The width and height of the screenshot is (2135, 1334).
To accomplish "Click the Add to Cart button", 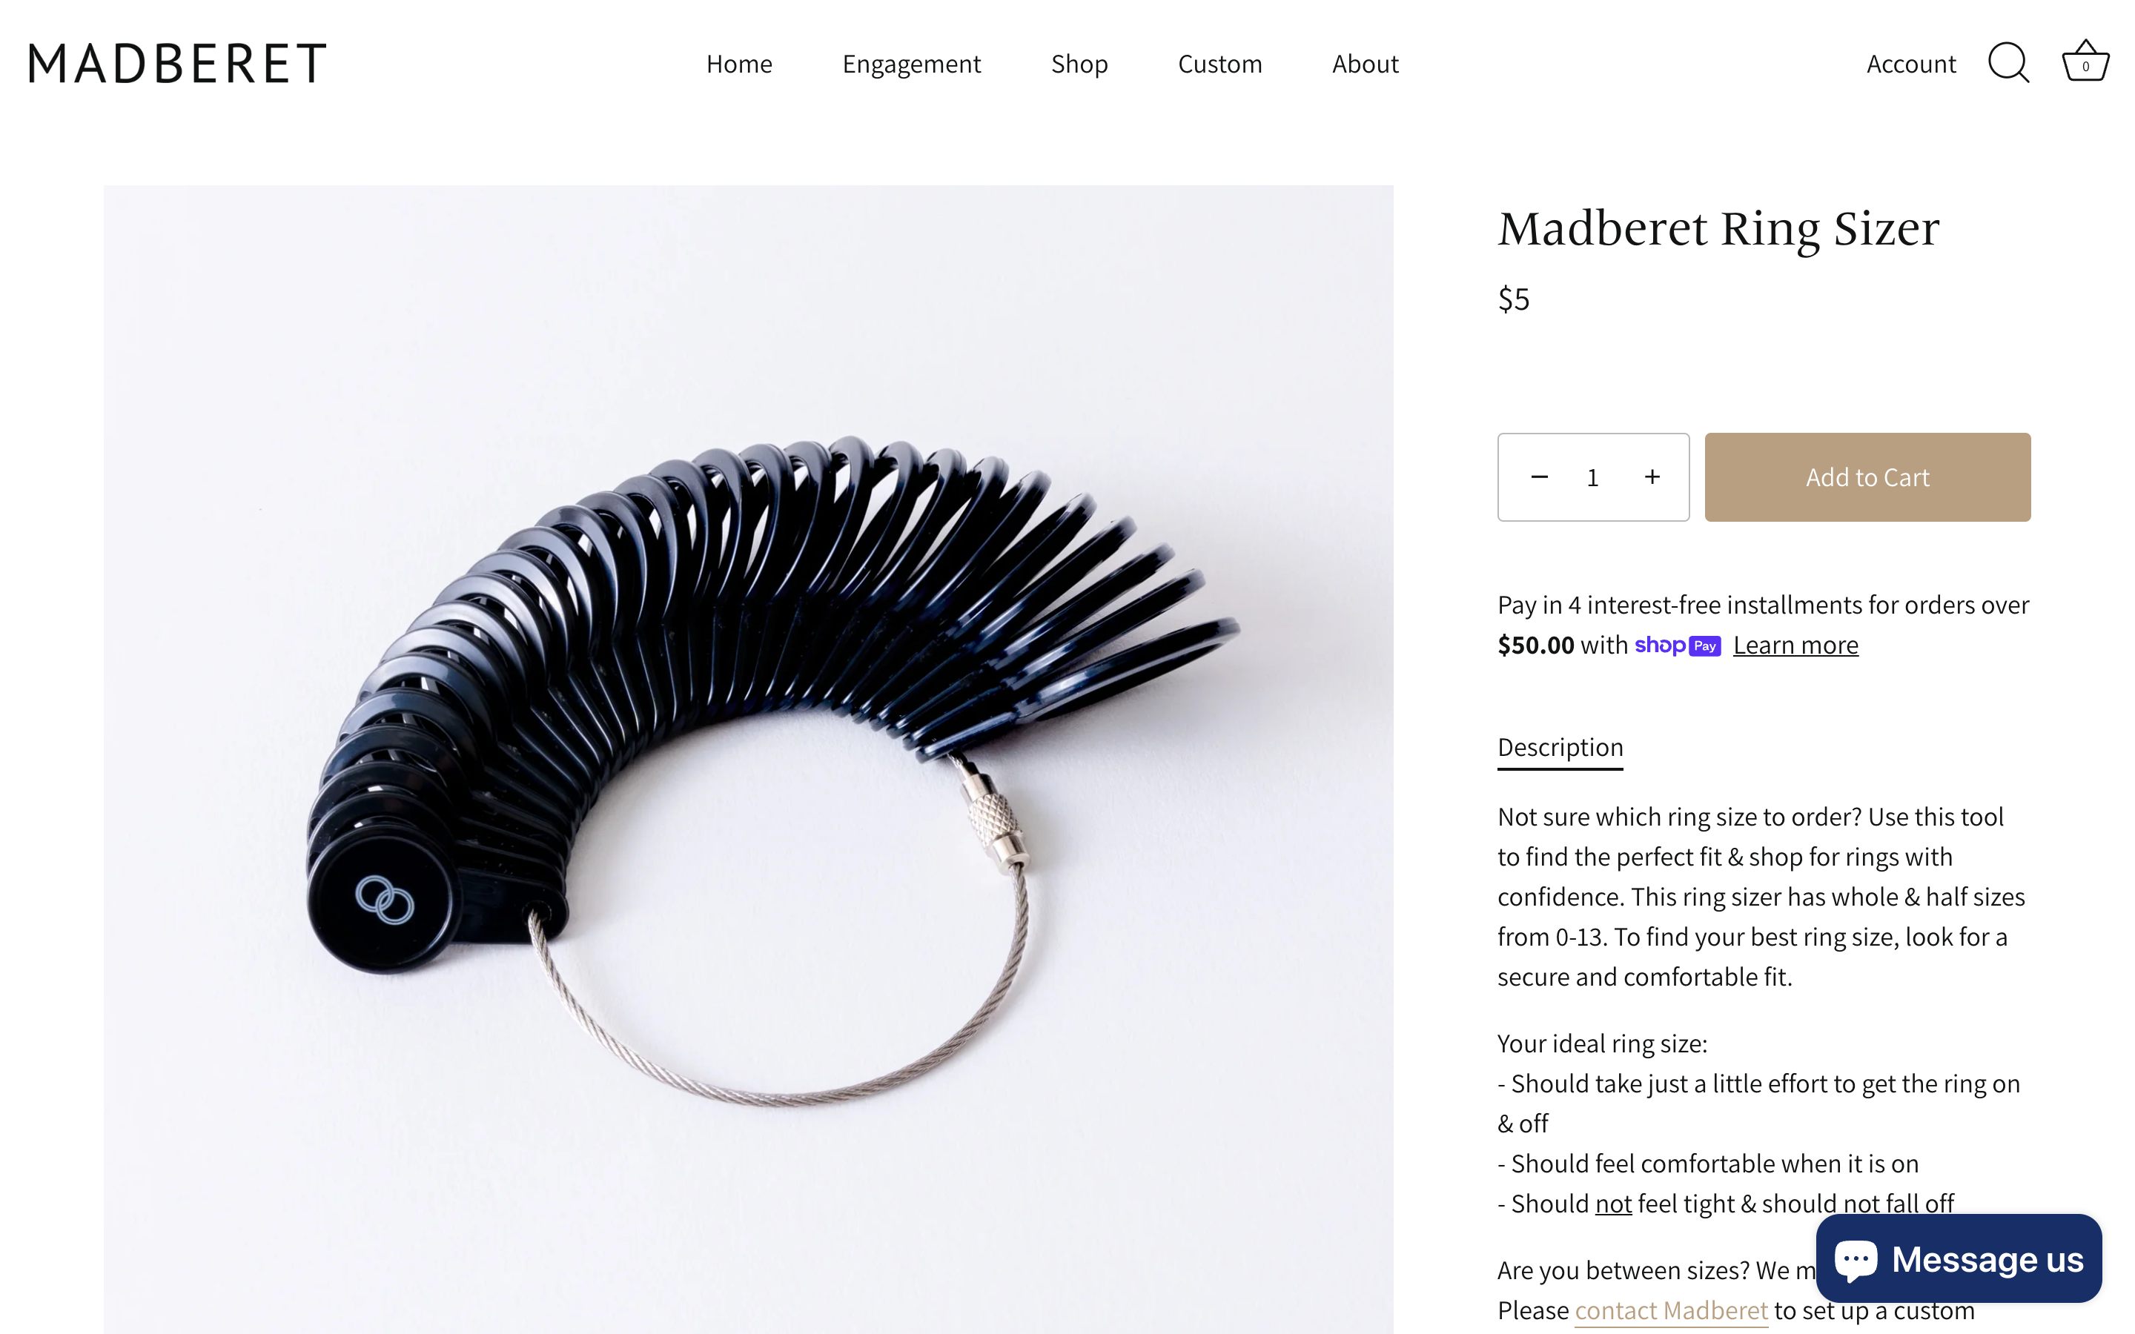I will click(x=1867, y=477).
